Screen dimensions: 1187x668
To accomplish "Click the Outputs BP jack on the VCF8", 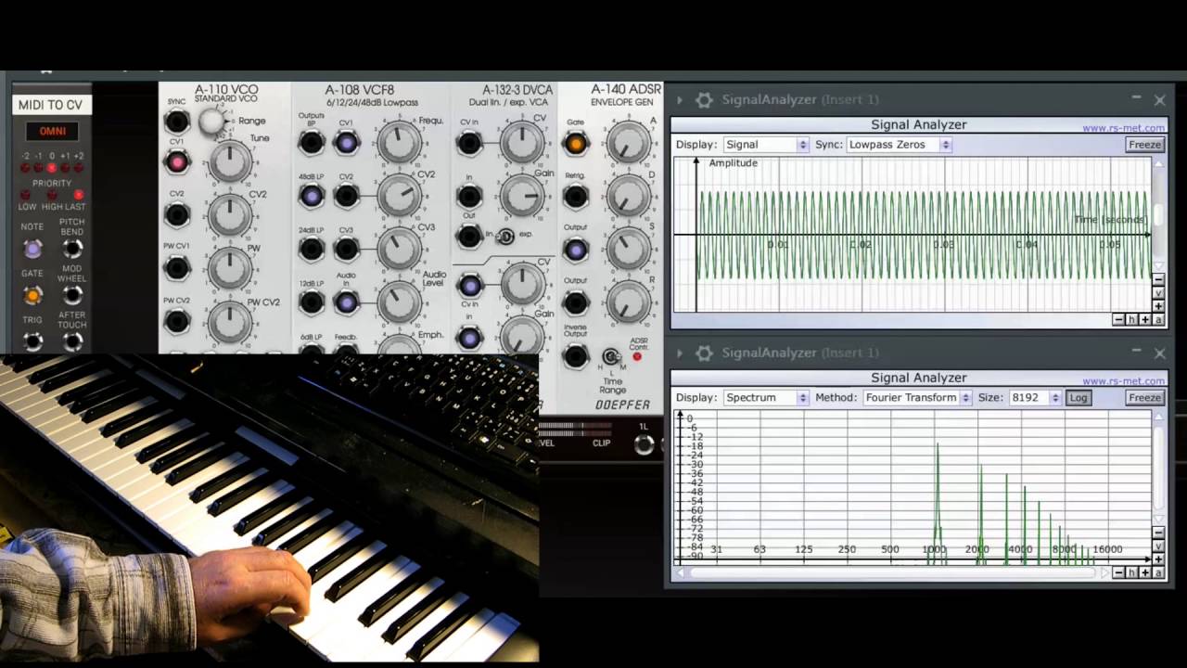I will [x=312, y=142].
